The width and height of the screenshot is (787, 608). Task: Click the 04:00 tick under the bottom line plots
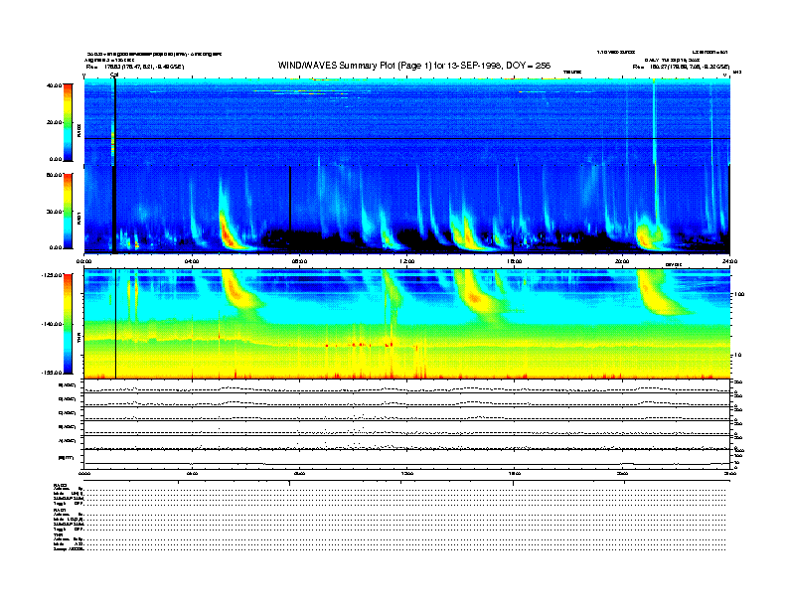(x=192, y=473)
